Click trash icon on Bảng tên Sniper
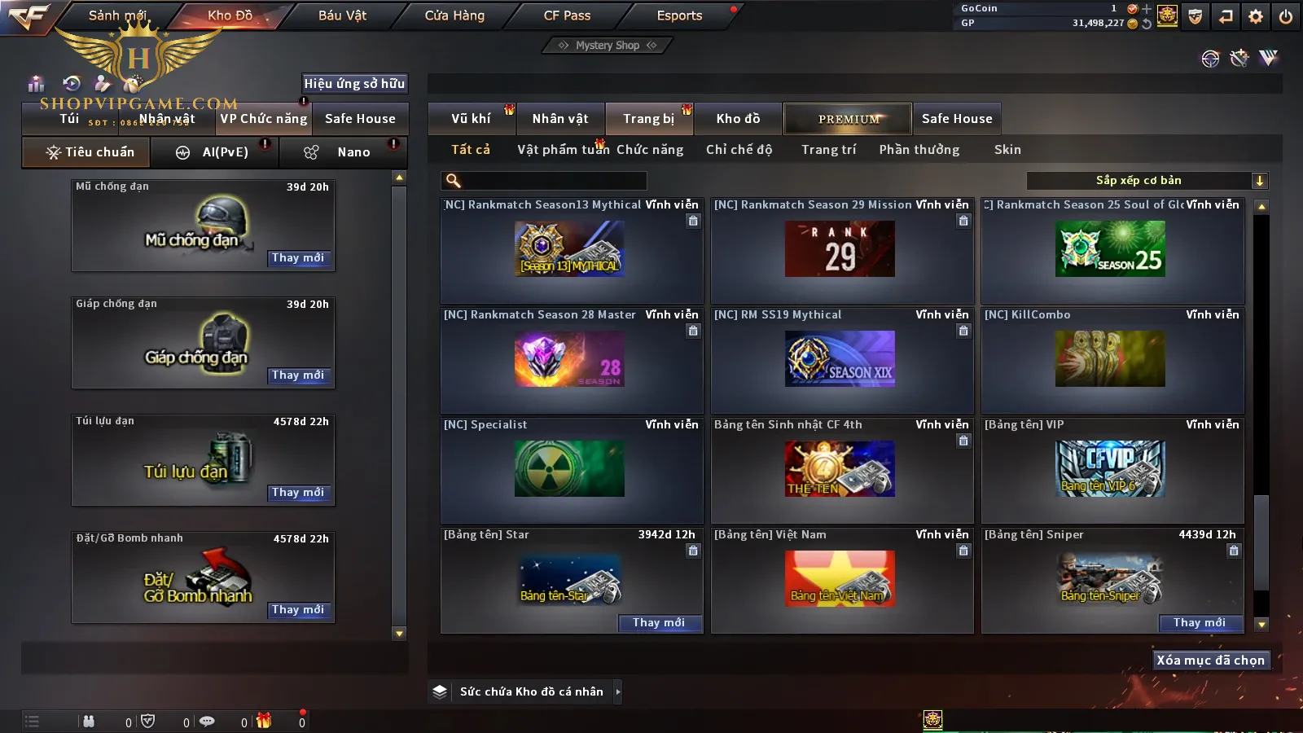The height and width of the screenshot is (733, 1303). pos(1234,551)
